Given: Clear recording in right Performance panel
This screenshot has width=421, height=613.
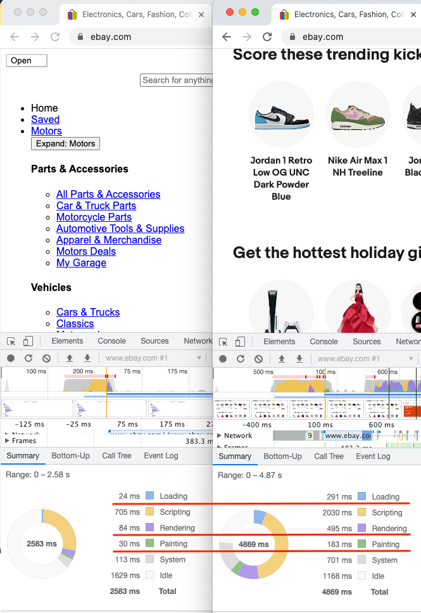Looking at the screenshot, I should (x=258, y=359).
